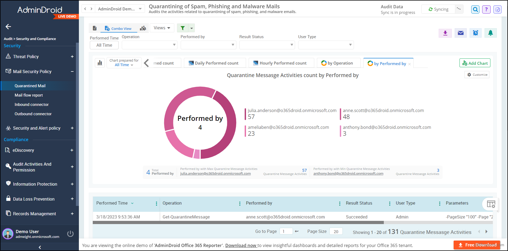The height and width of the screenshot is (251, 508).
Task: Open chart options via the Customize gear icon
Action: pyautogui.click(x=477, y=74)
